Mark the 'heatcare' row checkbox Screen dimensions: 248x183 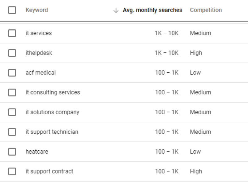(13, 151)
